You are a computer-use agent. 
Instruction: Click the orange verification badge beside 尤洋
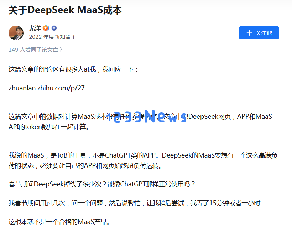46,28
